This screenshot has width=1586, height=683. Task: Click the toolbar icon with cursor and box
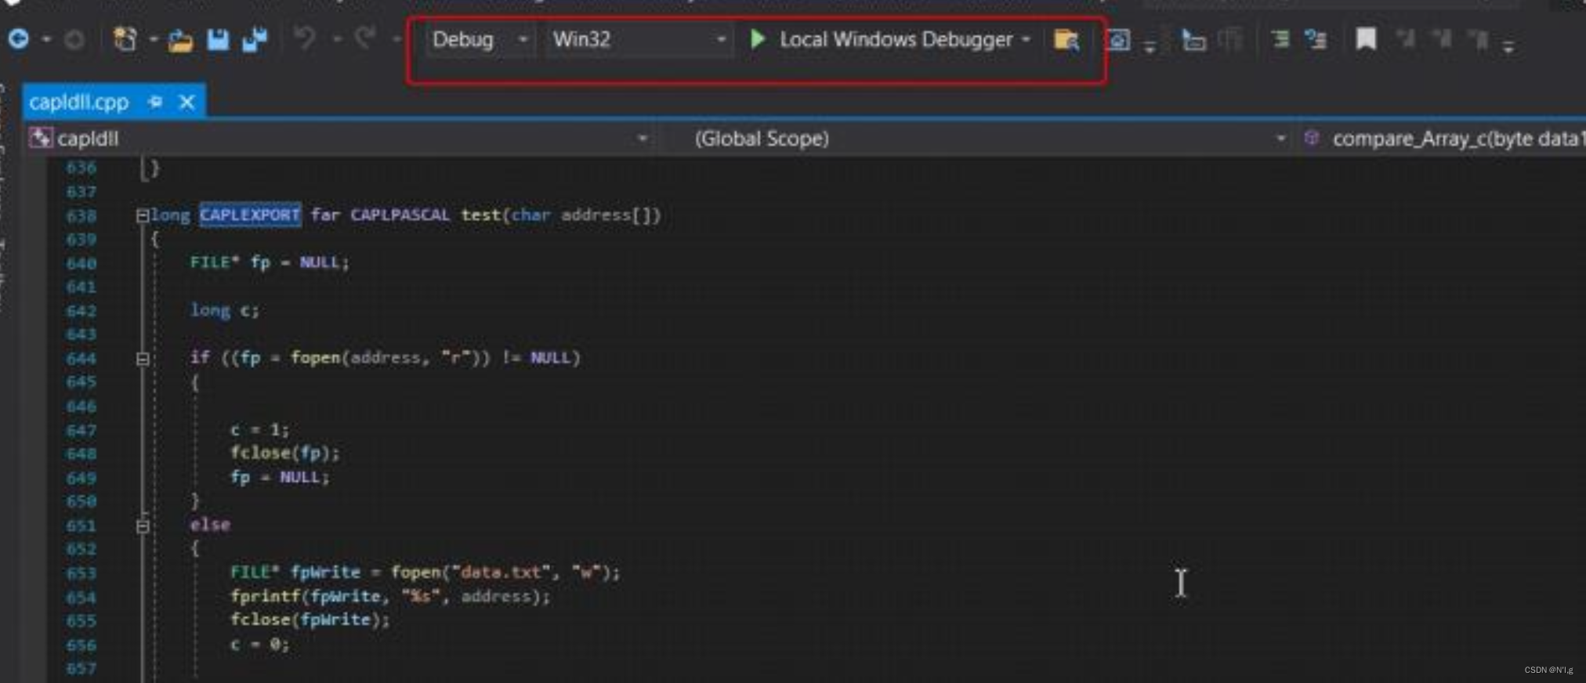pos(1193,39)
